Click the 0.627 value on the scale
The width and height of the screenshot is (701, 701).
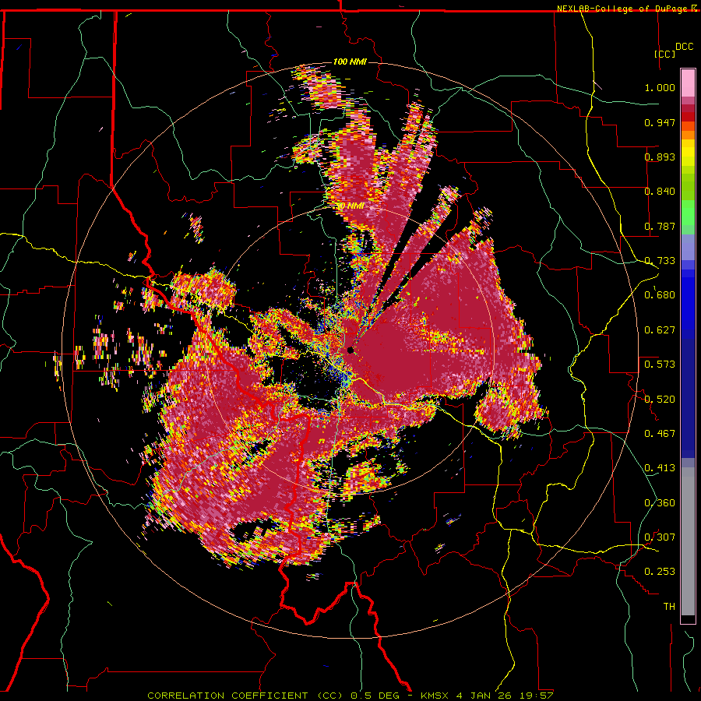click(660, 330)
